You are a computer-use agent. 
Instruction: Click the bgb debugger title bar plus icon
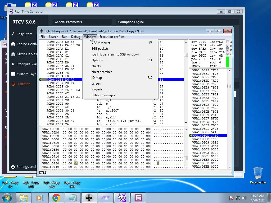[x=41, y=31]
